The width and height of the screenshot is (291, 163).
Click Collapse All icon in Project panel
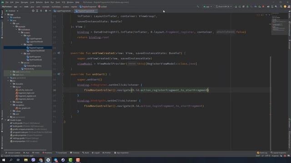41,11
